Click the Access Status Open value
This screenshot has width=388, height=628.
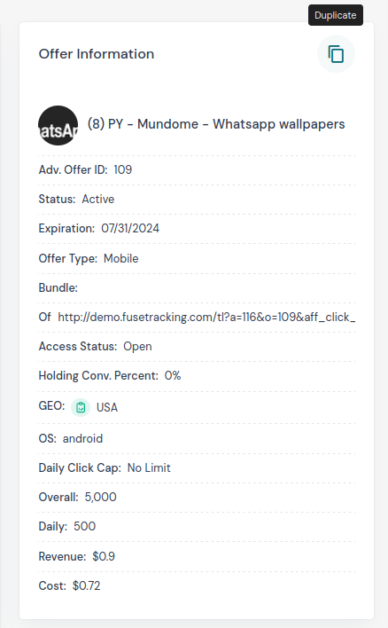[x=137, y=347]
